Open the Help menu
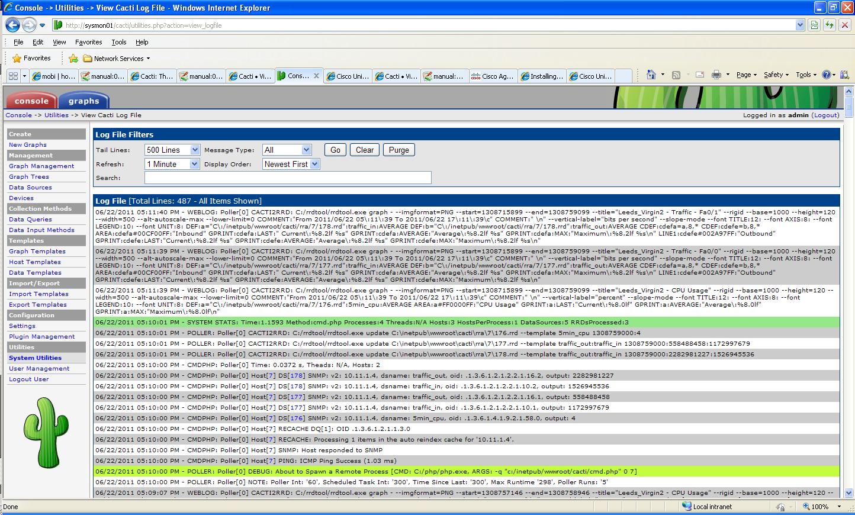This screenshot has height=515, width=855. pos(142,42)
